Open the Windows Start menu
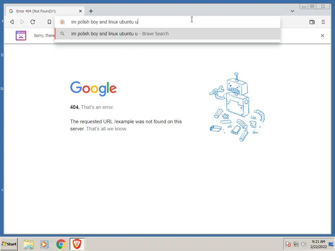This screenshot has width=335, height=251. point(9,244)
